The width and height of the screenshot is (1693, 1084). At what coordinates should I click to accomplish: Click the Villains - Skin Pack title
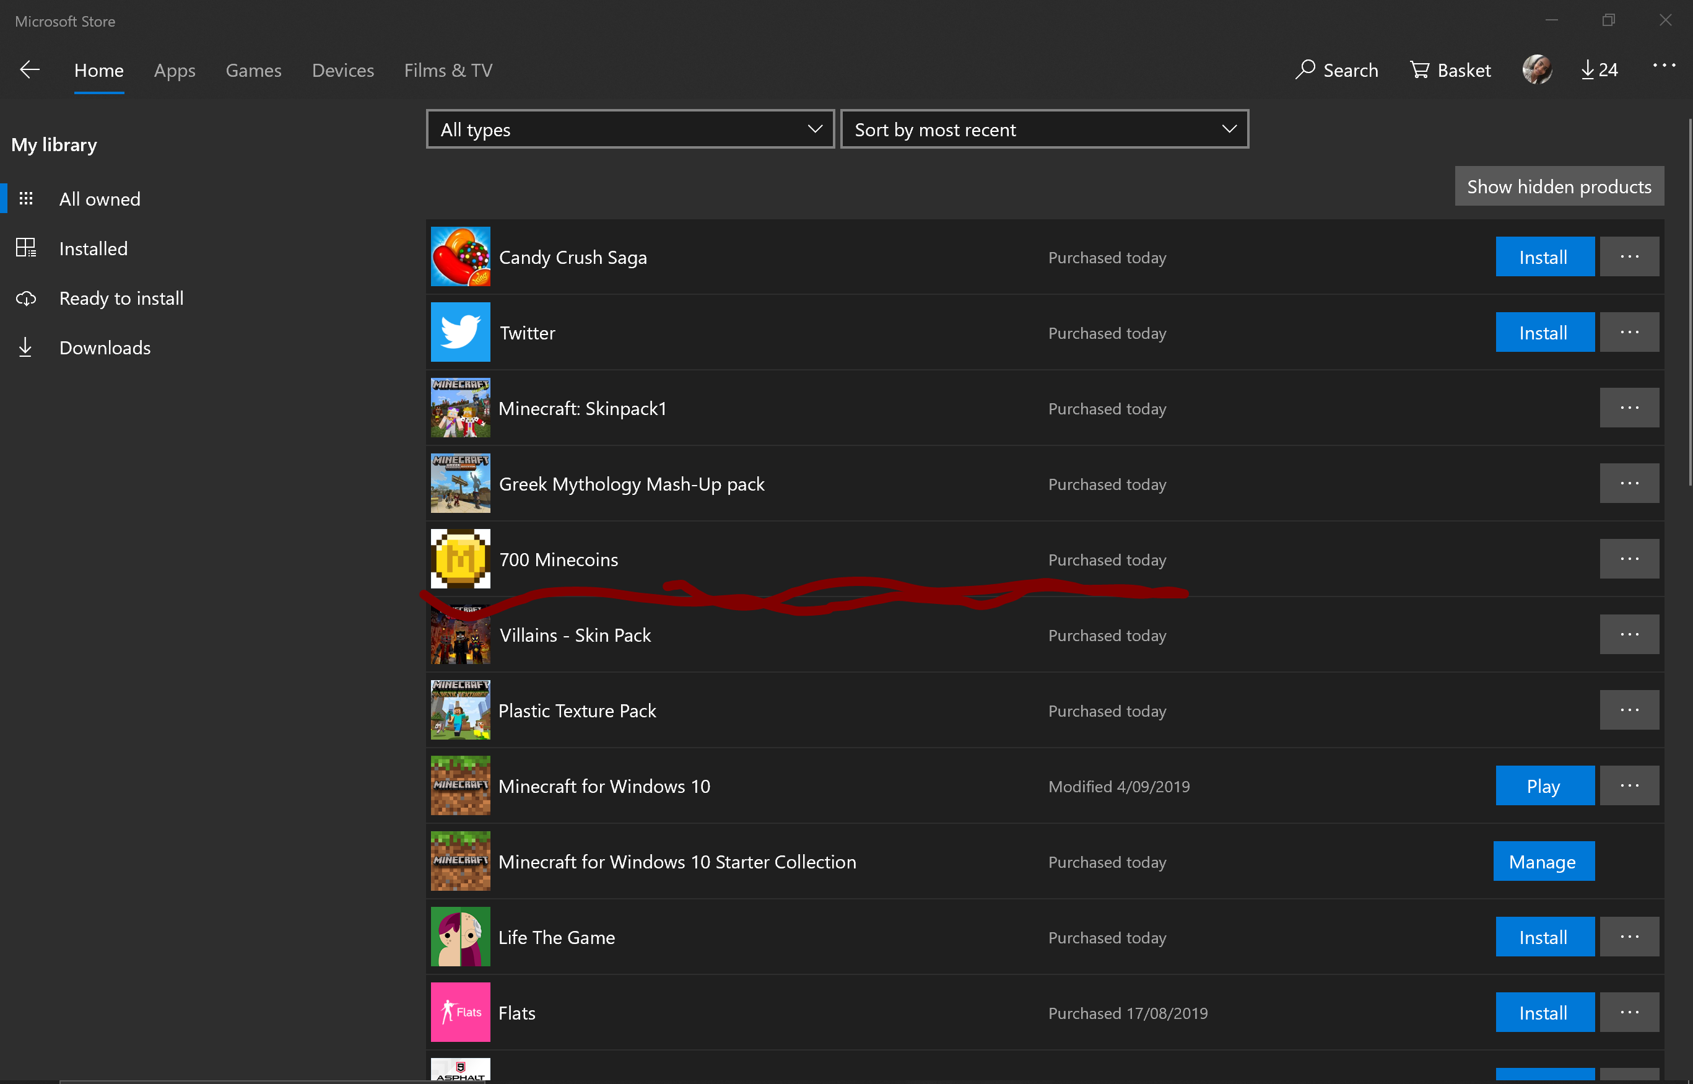coord(575,635)
